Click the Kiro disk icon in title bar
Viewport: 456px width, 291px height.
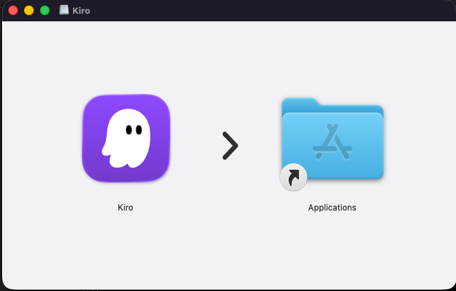coord(64,10)
